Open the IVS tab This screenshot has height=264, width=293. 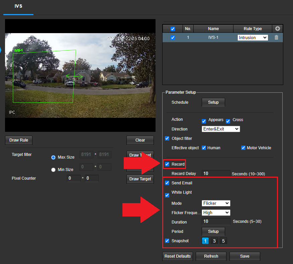point(18,6)
